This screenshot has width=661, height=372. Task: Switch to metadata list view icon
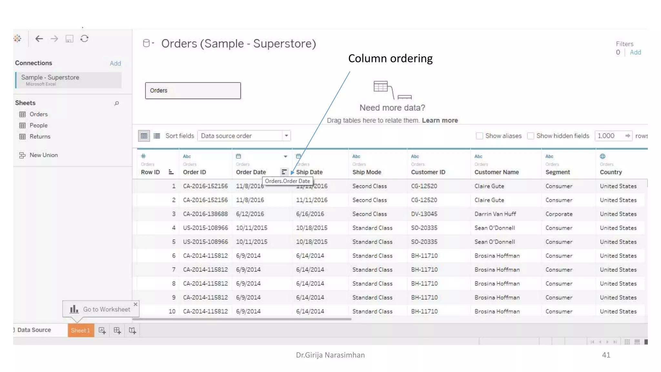(x=157, y=136)
